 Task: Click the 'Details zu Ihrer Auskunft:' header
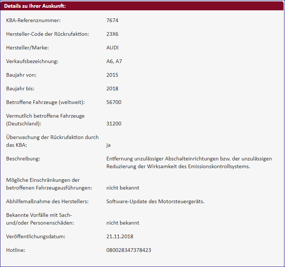pos(35,6)
